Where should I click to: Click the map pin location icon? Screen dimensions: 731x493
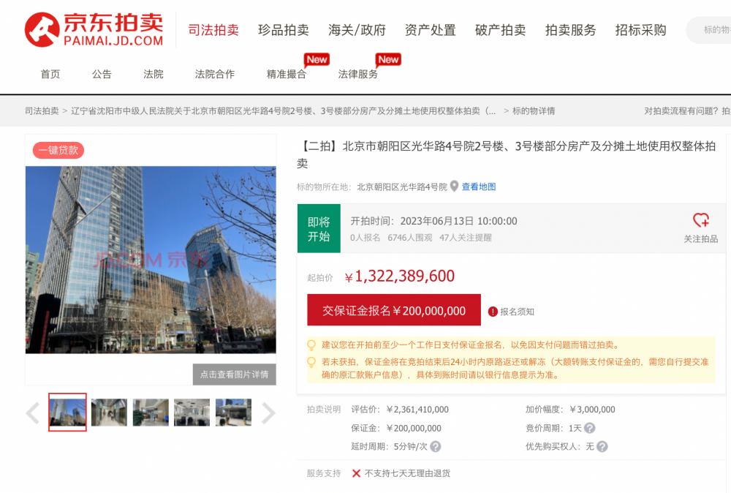(454, 187)
